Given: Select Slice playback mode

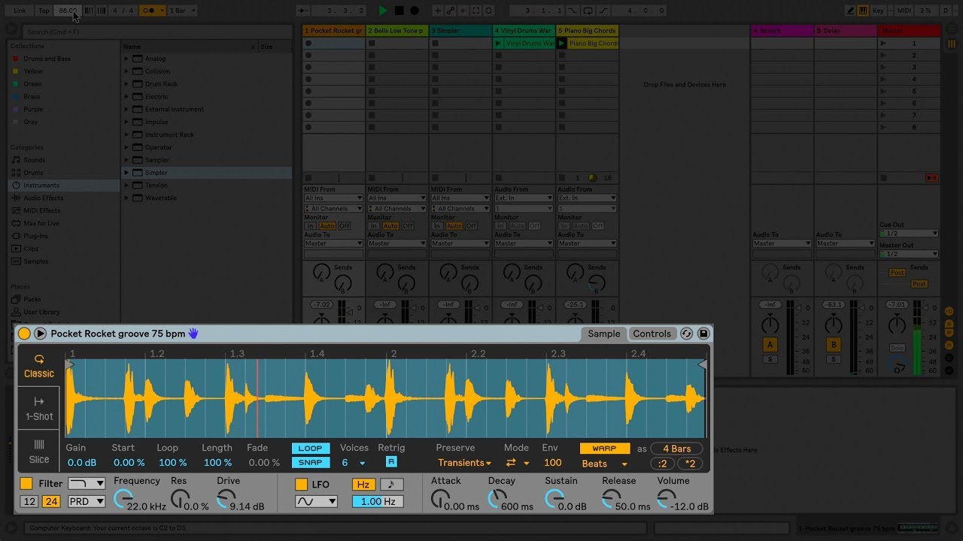Looking at the screenshot, I should tap(39, 452).
